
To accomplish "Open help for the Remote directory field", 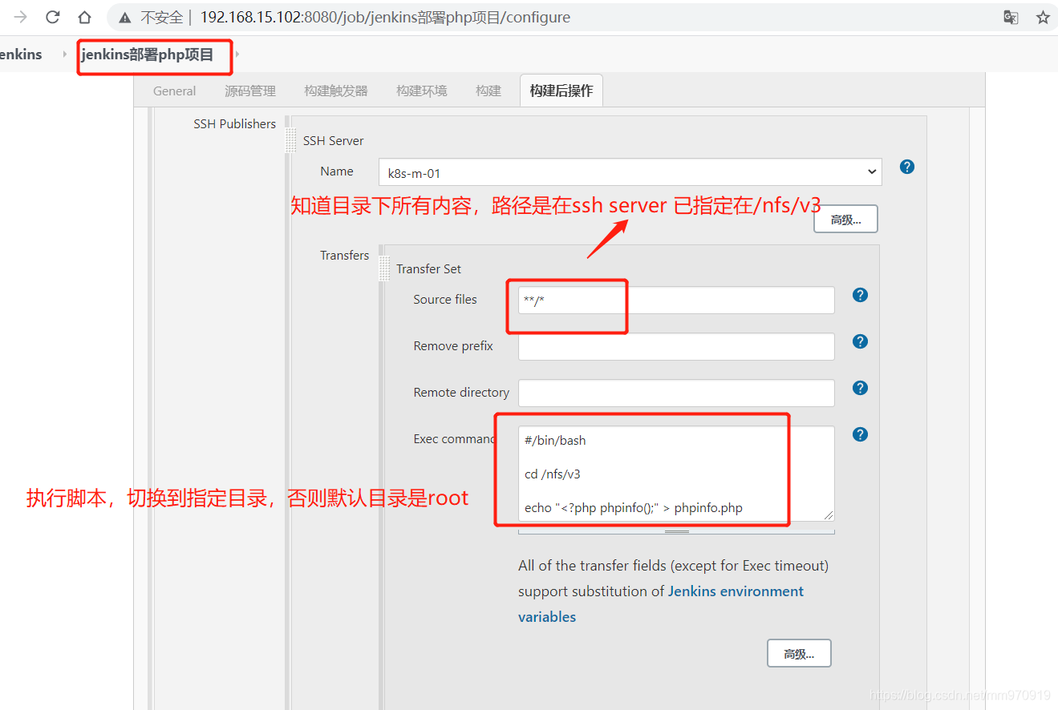I will click(860, 388).
